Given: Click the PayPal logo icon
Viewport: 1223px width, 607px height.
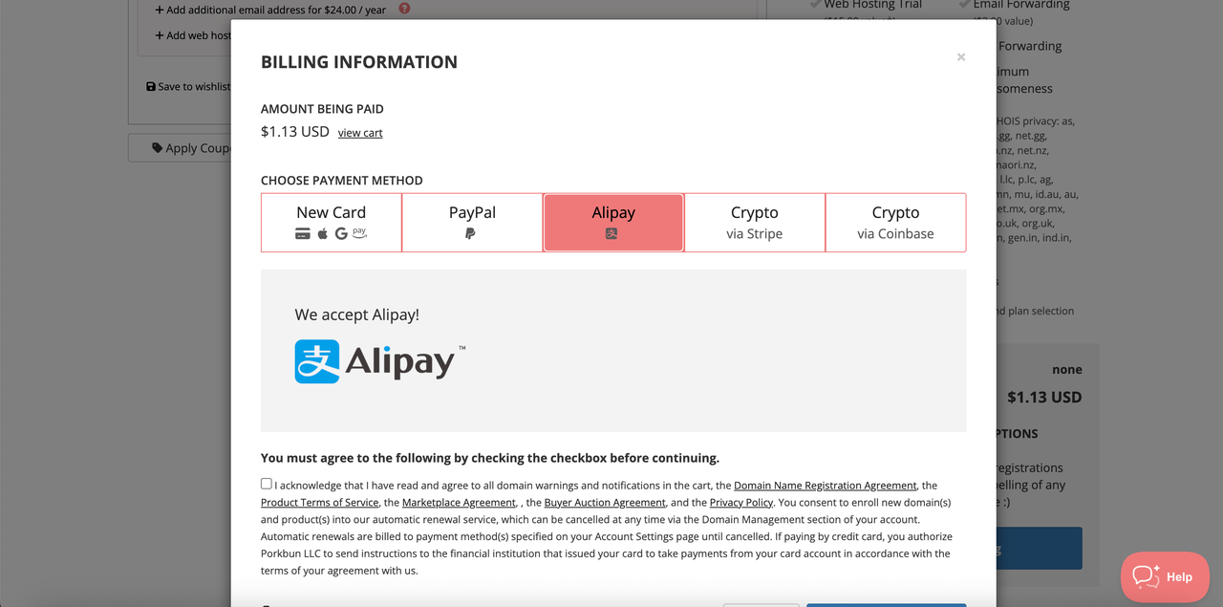Looking at the screenshot, I should tap(470, 233).
